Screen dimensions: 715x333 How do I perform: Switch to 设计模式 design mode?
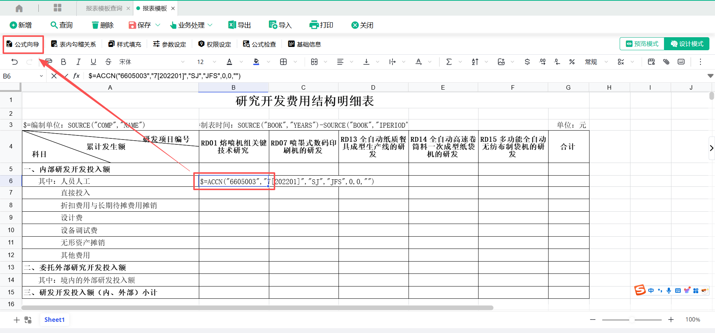click(687, 44)
